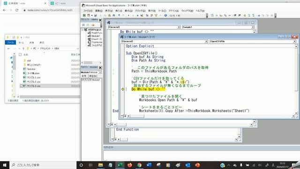Open Procedure dropdown showing OpenCSVfile
The image size is (300, 169).
click(294, 41)
